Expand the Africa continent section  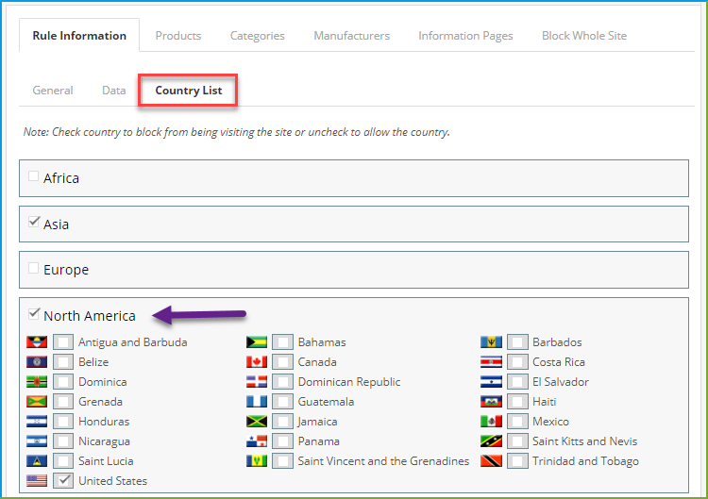pyautogui.click(x=61, y=178)
